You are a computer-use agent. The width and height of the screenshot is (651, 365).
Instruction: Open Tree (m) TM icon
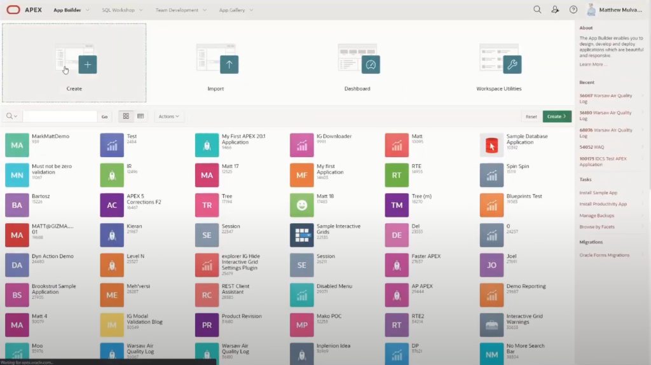coord(397,205)
